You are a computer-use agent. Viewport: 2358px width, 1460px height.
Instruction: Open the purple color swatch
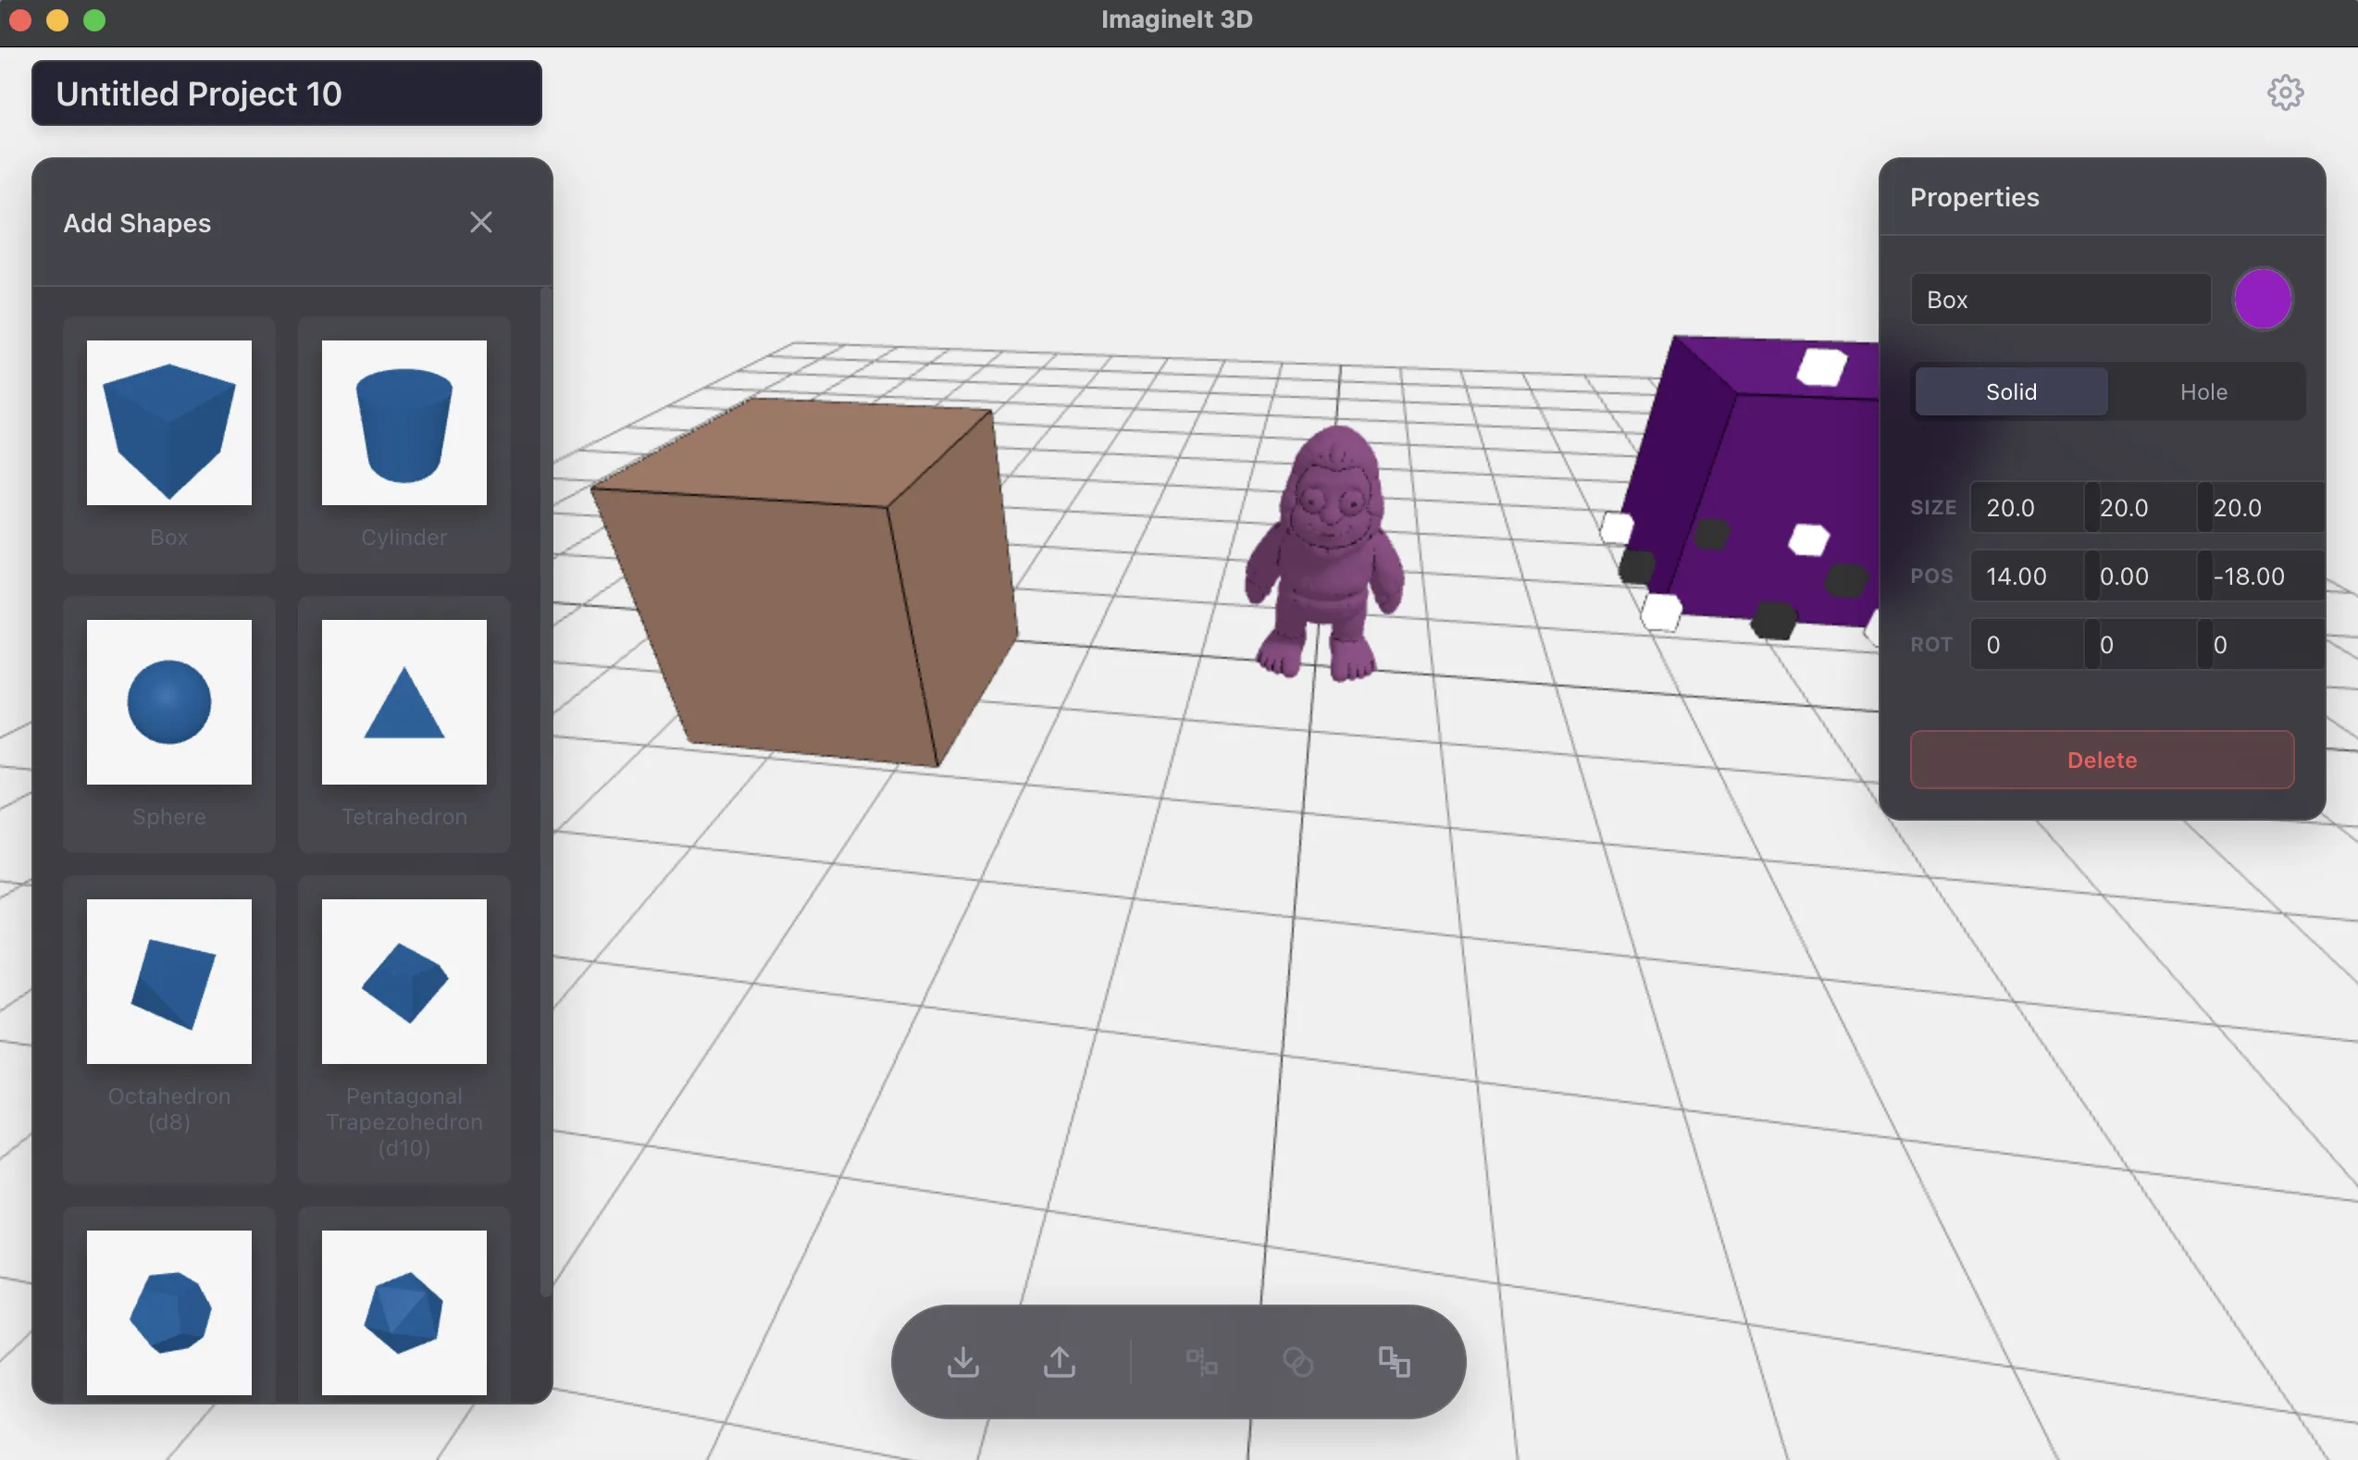click(x=2263, y=300)
